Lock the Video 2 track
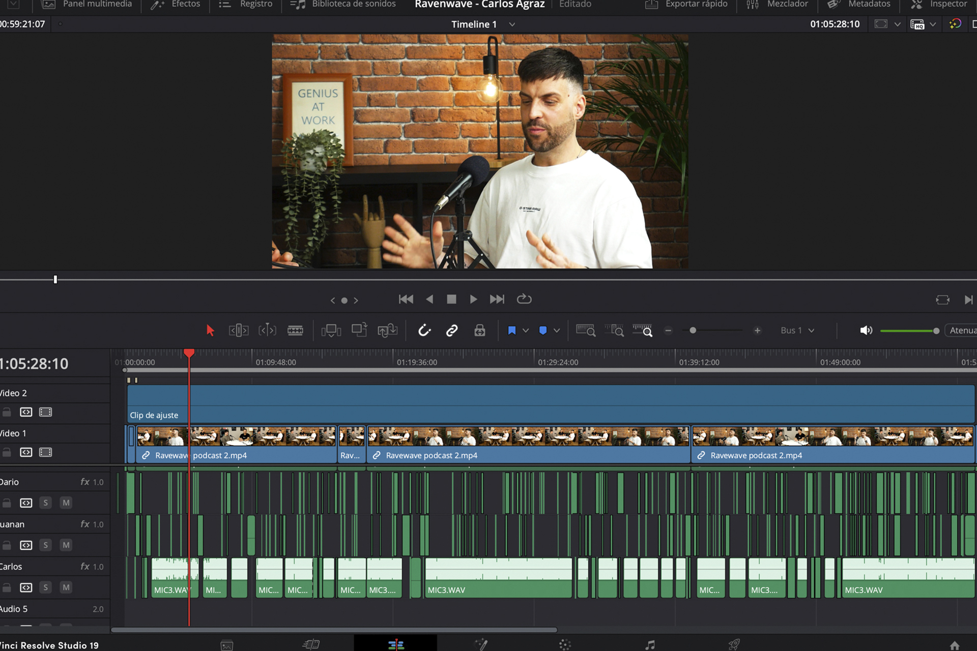 click(x=7, y=412)
